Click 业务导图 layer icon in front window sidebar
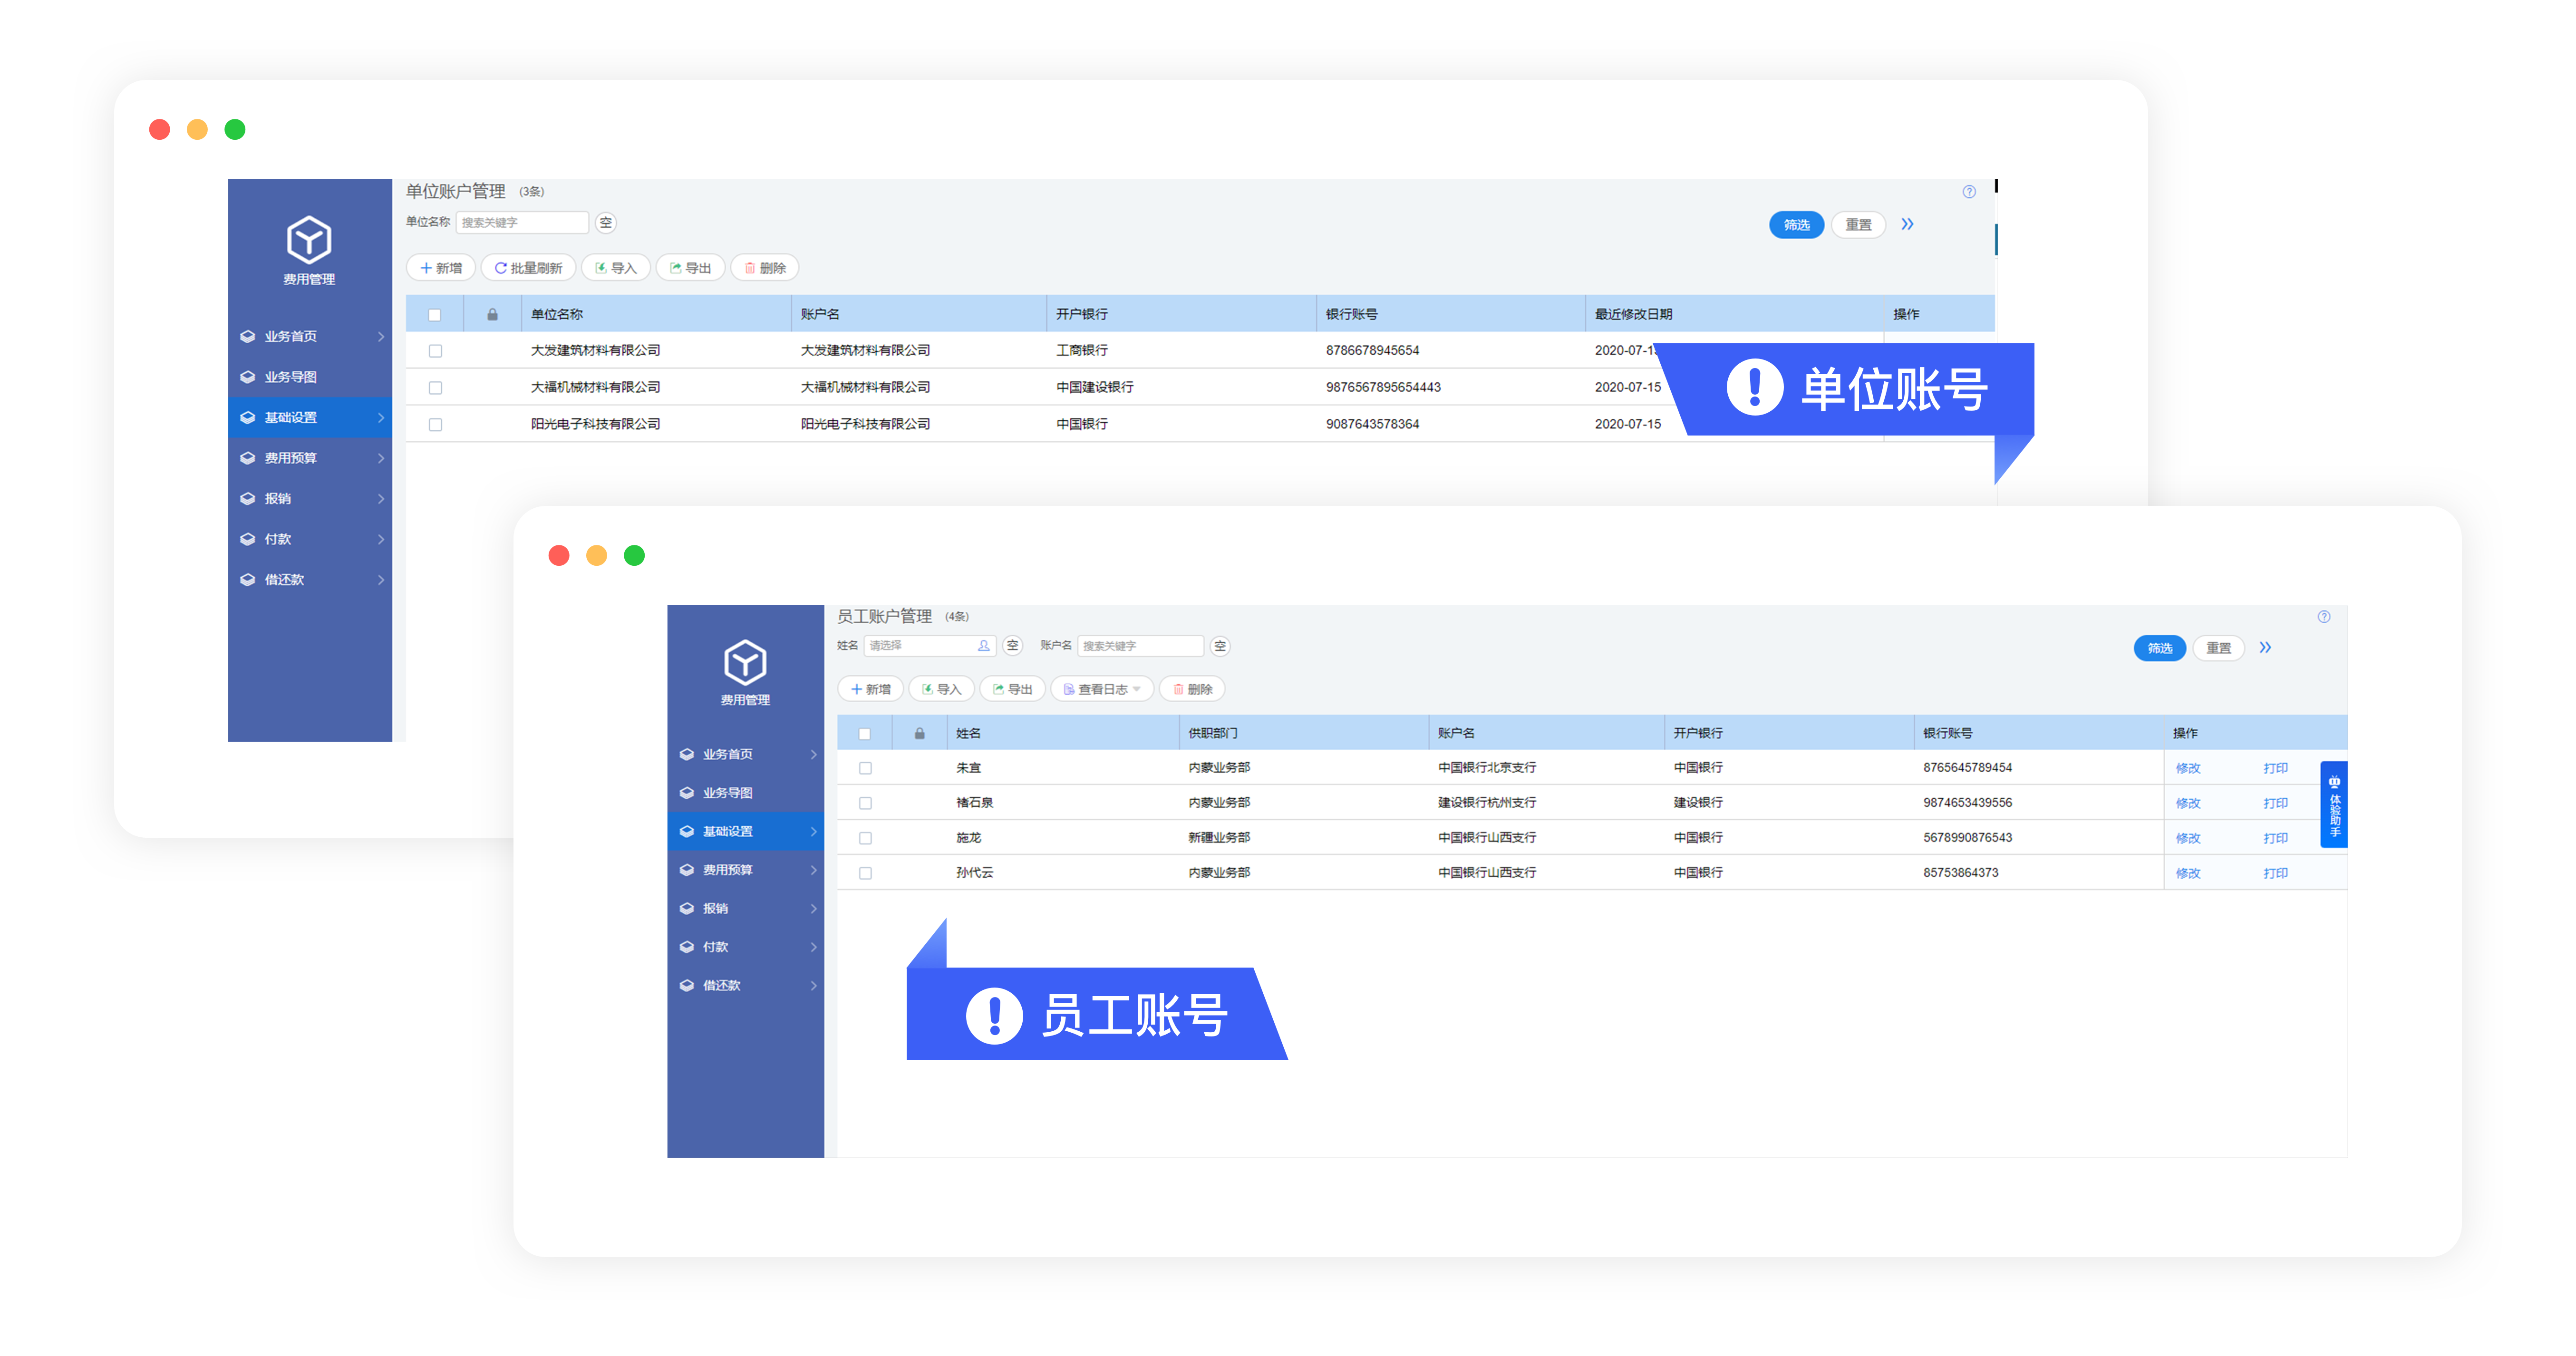2576x1356 pixels. tap(687, 793)
